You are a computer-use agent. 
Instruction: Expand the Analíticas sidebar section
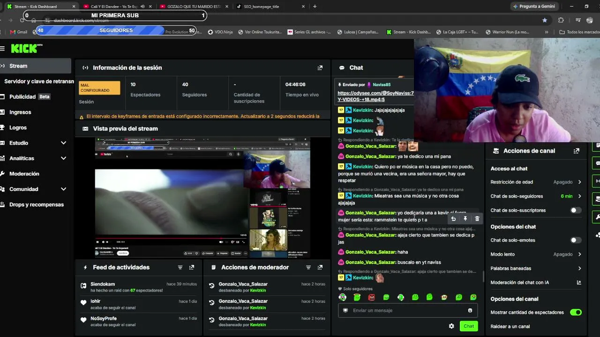[x=63, y=158]
